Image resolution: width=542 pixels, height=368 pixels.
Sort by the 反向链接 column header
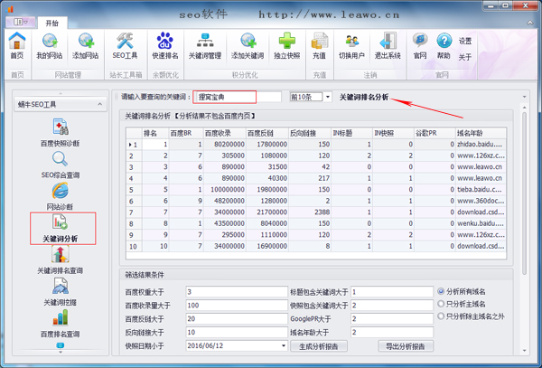coord(310,133)
